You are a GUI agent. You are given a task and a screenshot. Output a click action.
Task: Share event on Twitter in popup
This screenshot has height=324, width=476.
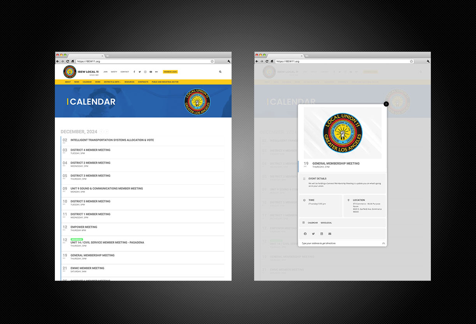pos(313,234)
